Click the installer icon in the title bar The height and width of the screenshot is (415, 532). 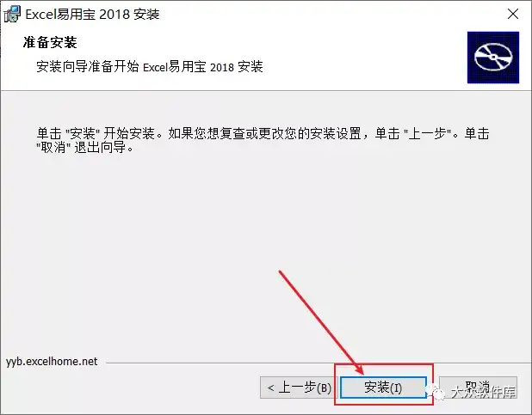point(12,14)
